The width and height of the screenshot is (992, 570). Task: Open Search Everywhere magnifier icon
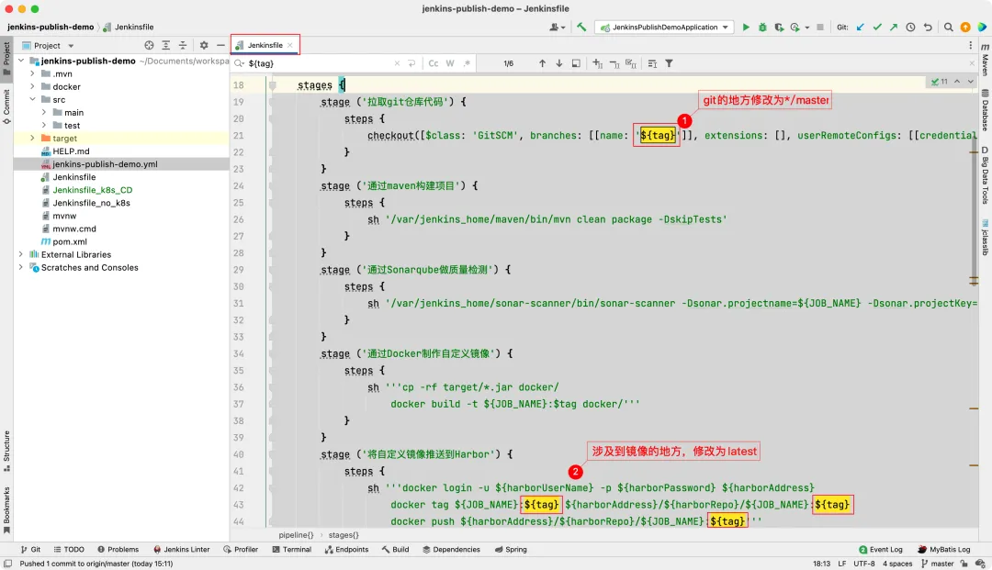[x=948, y=28]
